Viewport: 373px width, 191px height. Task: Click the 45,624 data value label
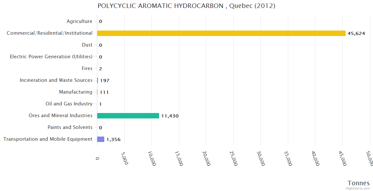point(356,33)
